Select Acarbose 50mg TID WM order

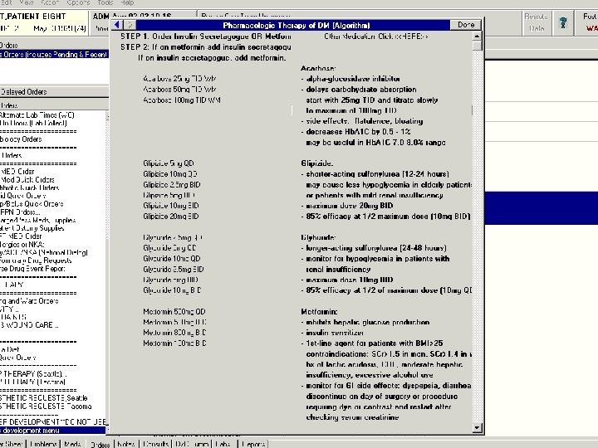coord(179,90)
